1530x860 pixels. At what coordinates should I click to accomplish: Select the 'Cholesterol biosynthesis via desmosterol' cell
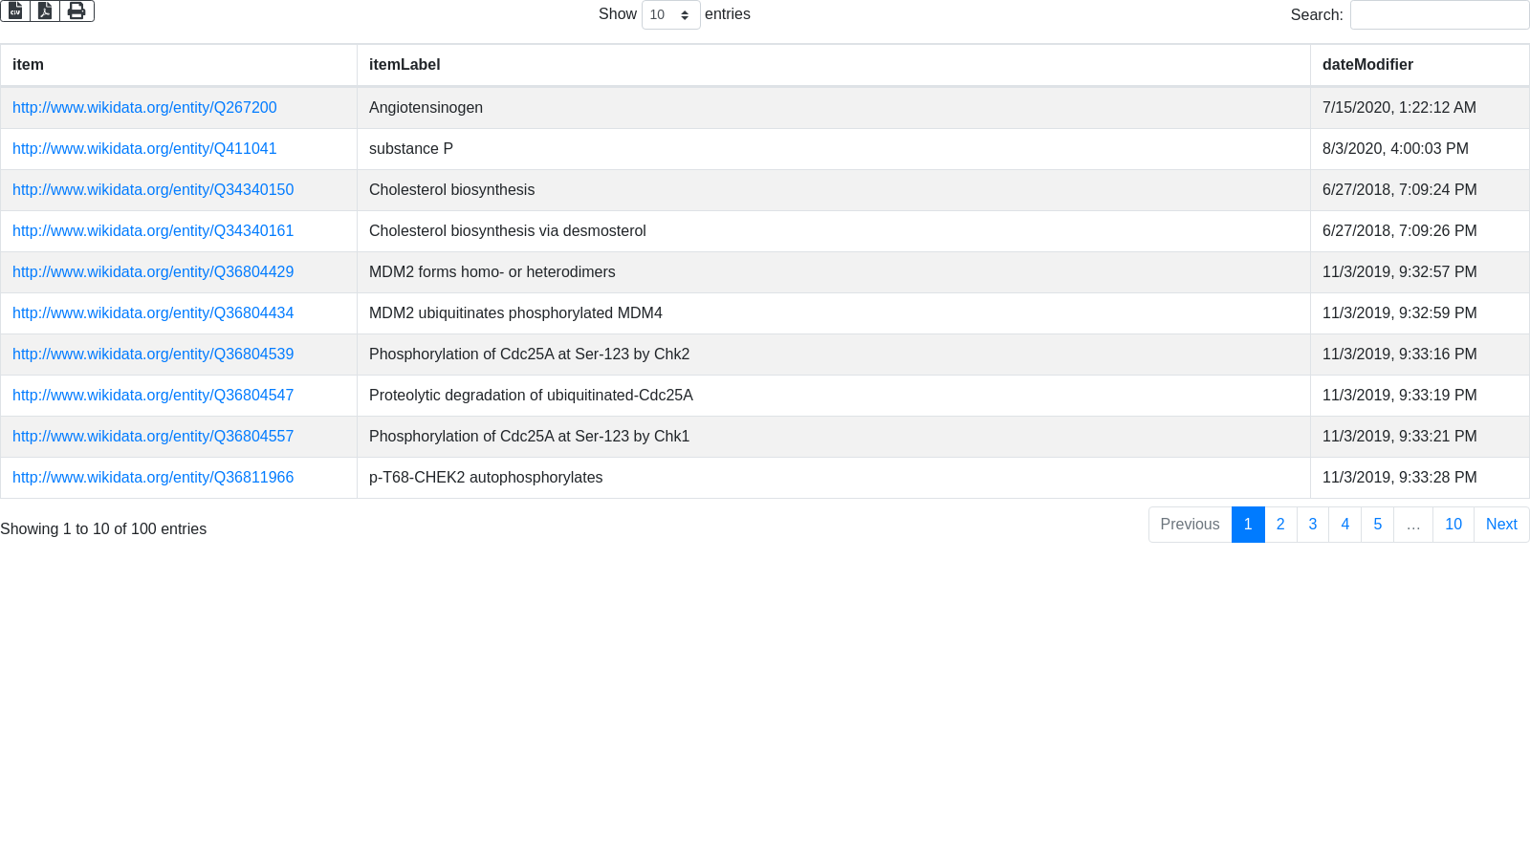(x=834, y=231)
